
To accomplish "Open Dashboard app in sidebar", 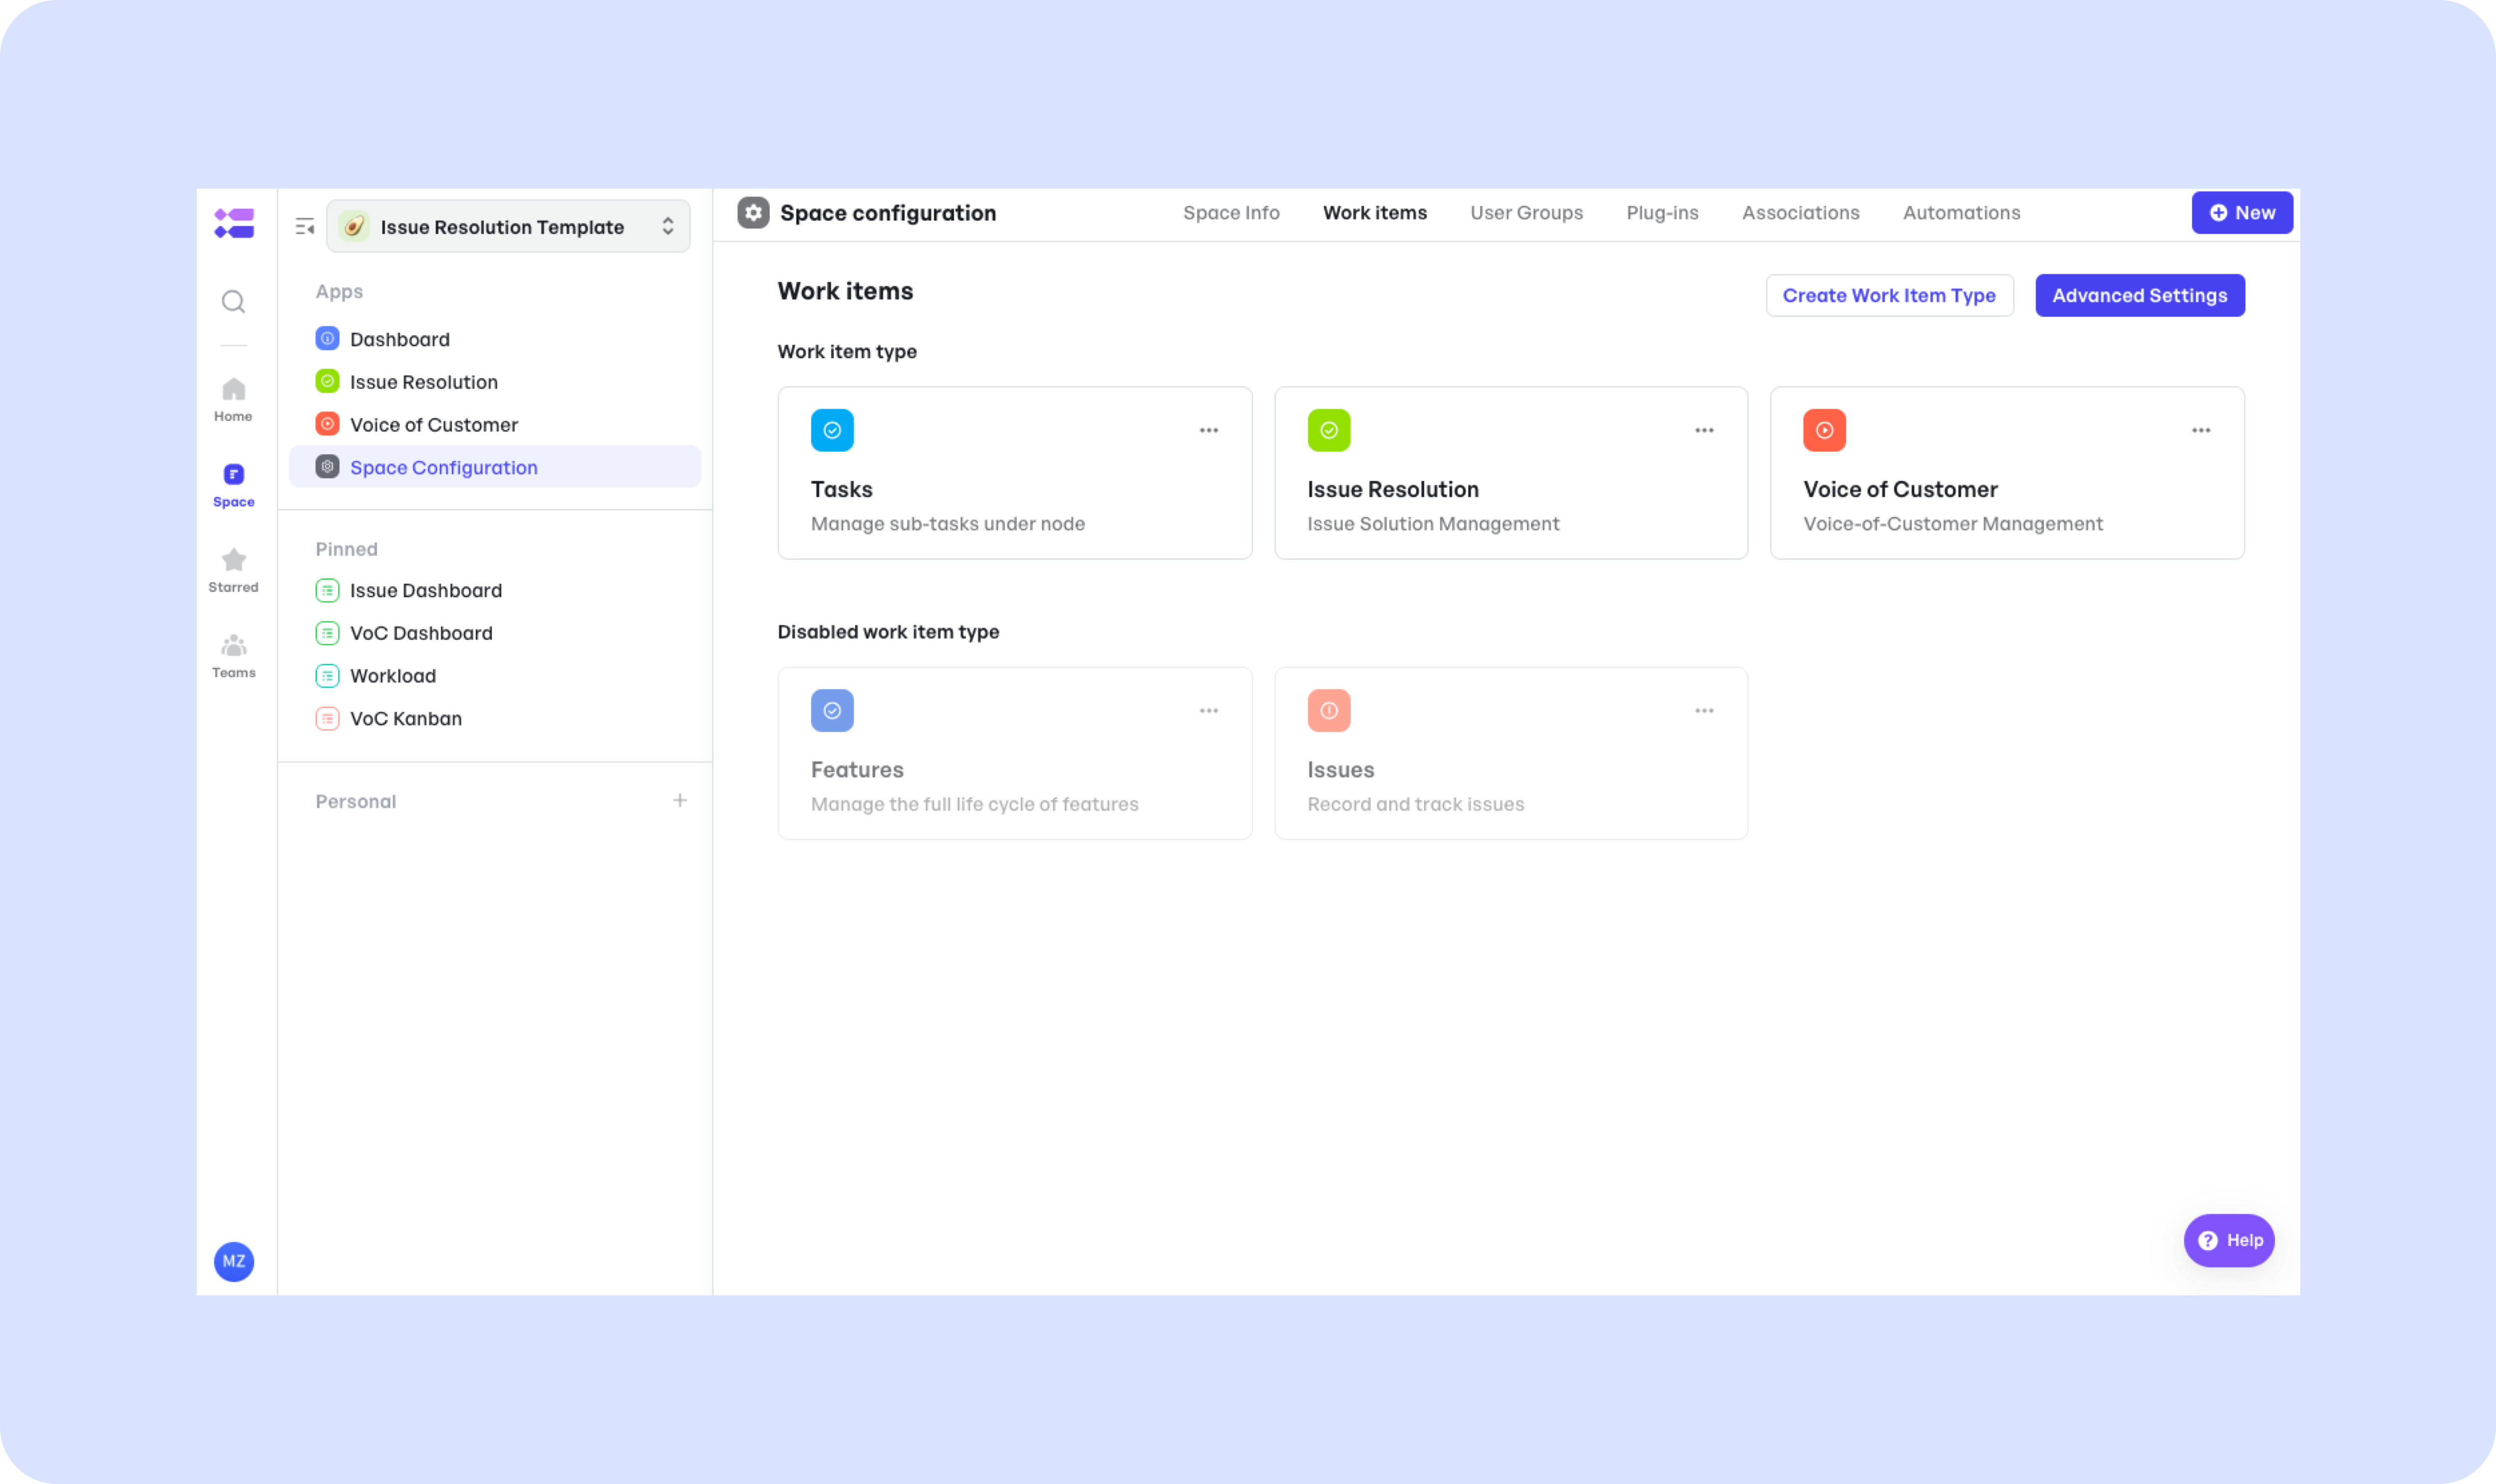I will point(495,339).
